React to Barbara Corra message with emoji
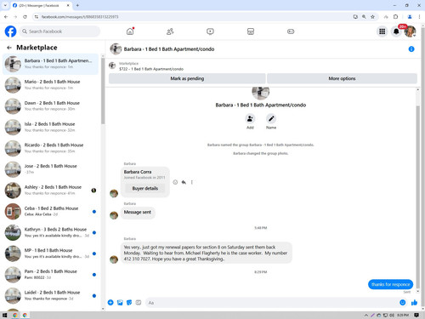This screenshot has height=319, width=425. [175, 182]
